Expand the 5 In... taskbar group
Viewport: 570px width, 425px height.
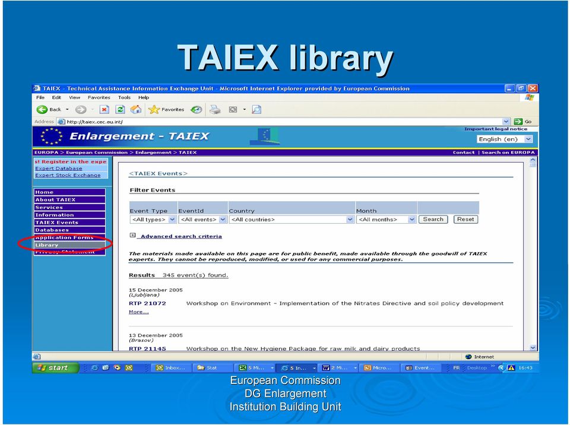314,368
